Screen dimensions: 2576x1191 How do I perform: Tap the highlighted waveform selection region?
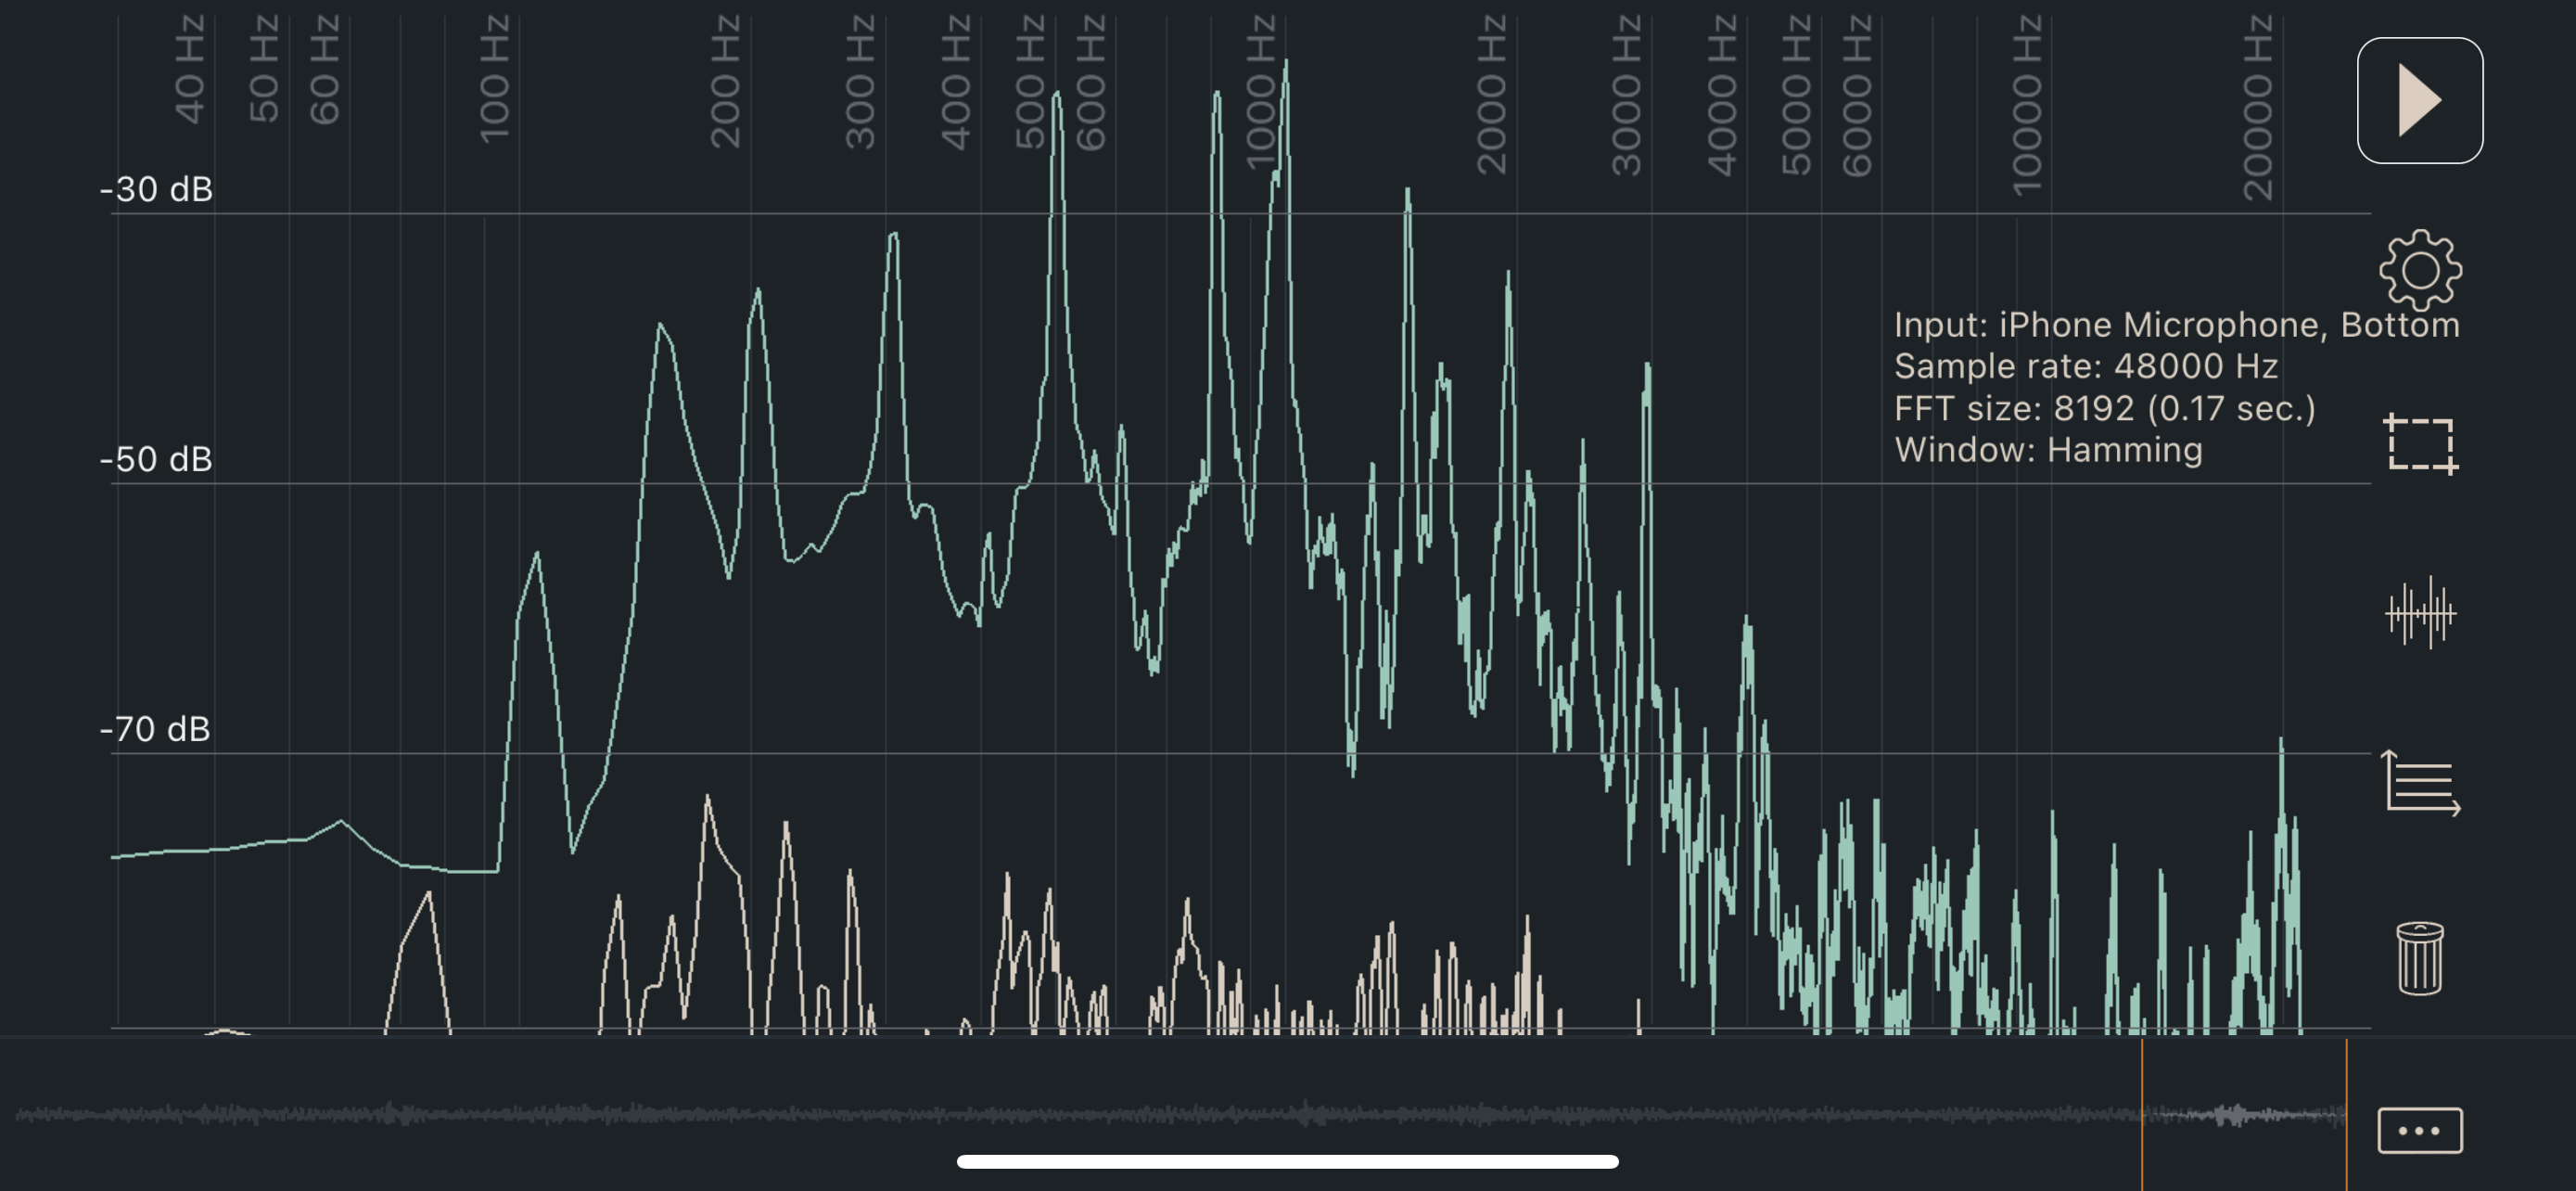point(2243,1114)
